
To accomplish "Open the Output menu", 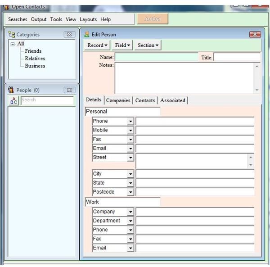I will coord(39,19).
